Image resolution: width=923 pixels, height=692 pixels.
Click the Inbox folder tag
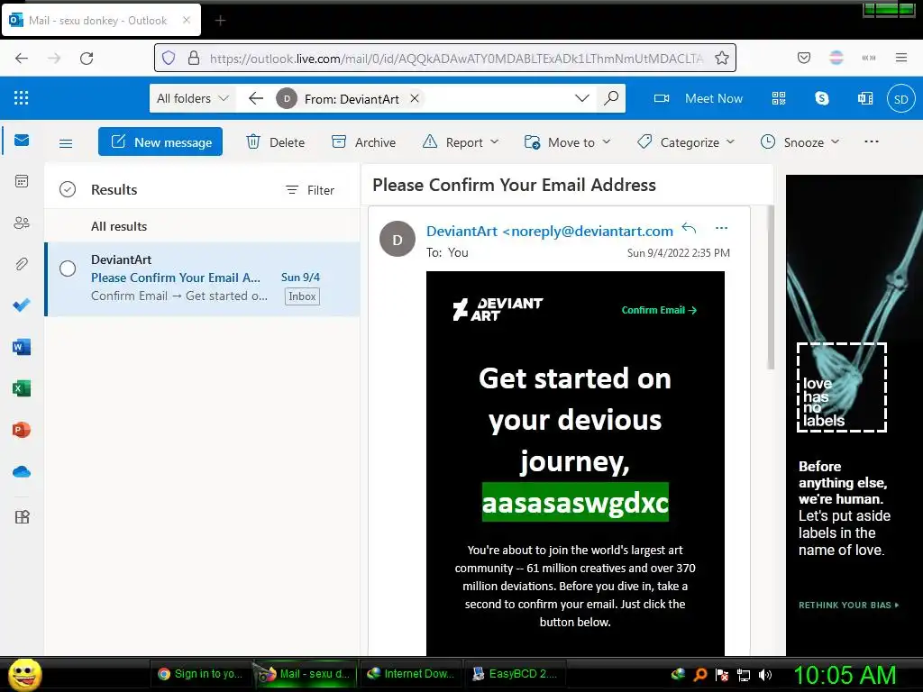(x=302, y=296)
